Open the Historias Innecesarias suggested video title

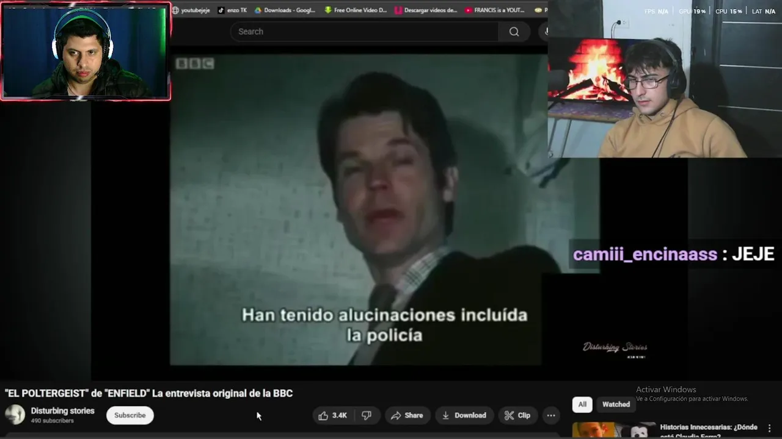[x=709, y=431]
